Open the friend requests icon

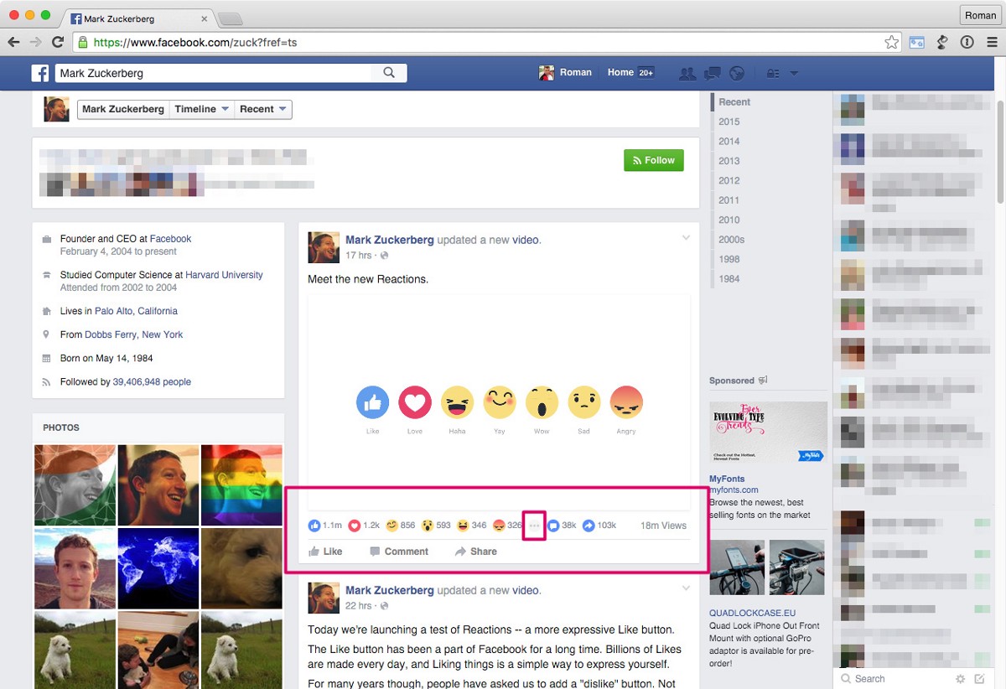[687, 73]
